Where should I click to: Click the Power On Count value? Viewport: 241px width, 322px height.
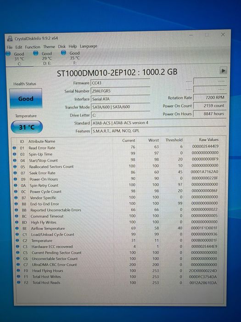click(x=210, y=105)
